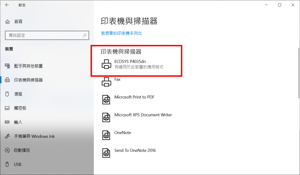Click the touchpad icon beside 觸控板
The width and height of the screenshot is (300, 175).
(x=7, y=108)
